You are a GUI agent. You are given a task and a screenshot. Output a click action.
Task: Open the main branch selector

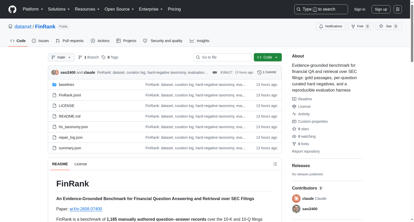coord(61,57)
